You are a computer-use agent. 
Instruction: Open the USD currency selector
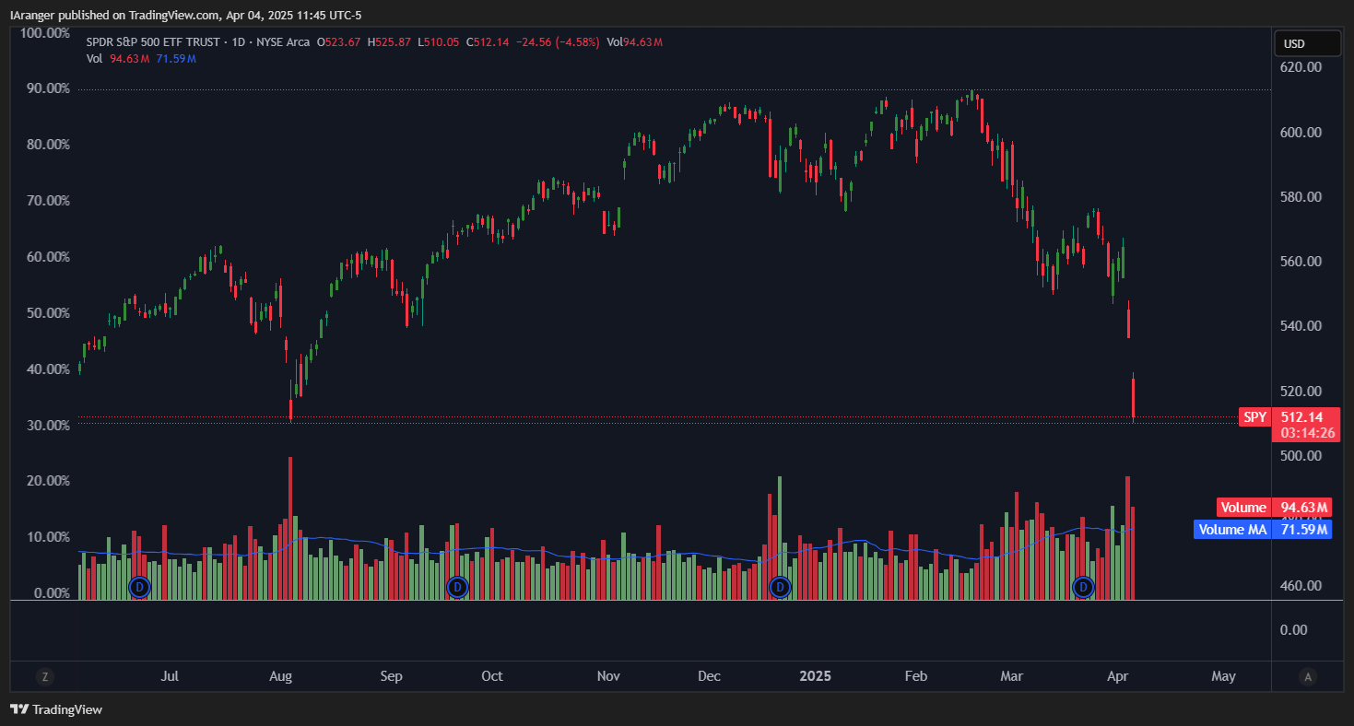(1307, 43)
